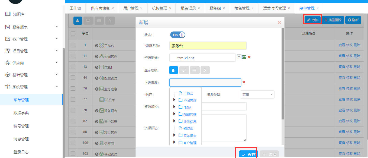Click the 刷新 refresh button
The height and width of the screenshot is (158, 368).
(353, 20)
